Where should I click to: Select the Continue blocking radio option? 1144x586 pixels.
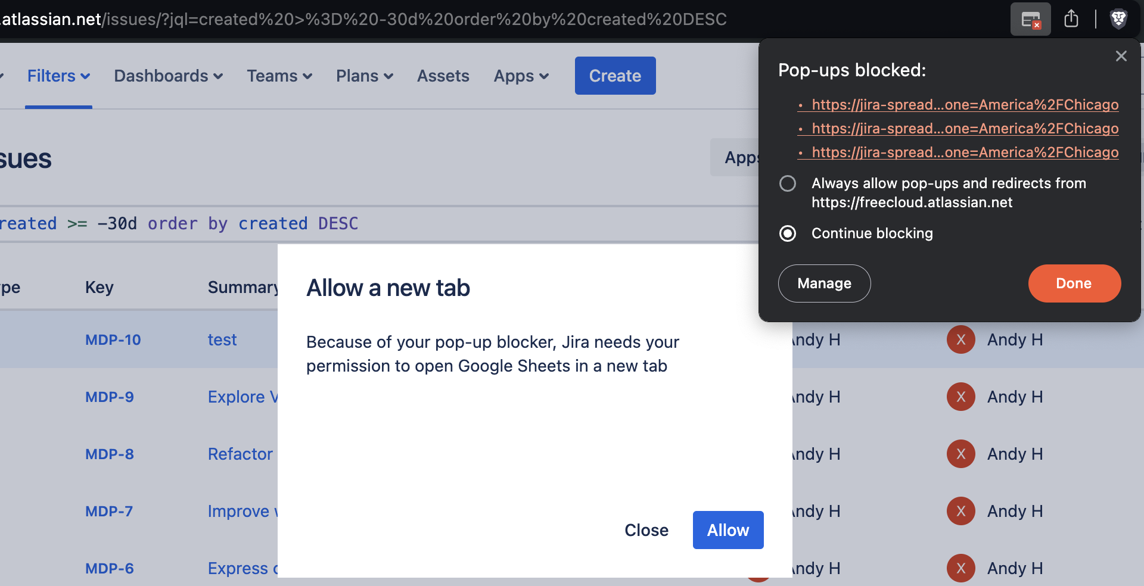click(x=788, y=233)
